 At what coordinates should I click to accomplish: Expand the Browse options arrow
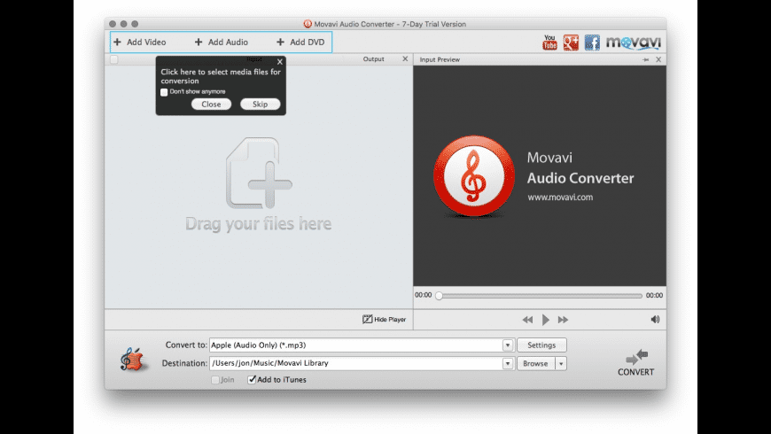click(561, 364)
